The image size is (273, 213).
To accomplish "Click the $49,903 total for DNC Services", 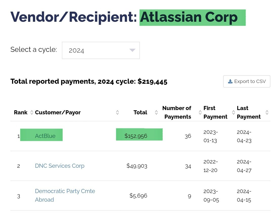I will pyautogui.click(x=137, y=166).
